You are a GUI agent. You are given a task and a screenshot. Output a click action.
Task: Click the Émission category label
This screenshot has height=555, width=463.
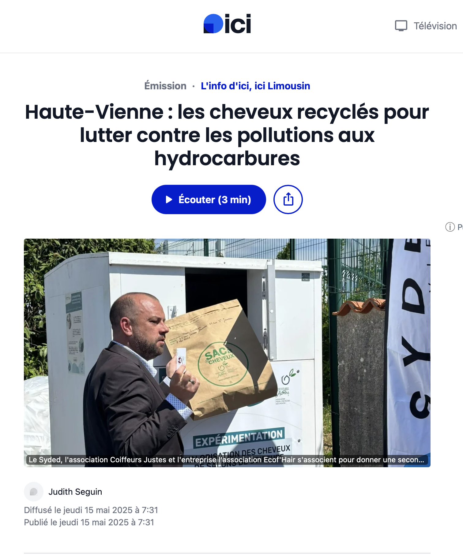165,86
